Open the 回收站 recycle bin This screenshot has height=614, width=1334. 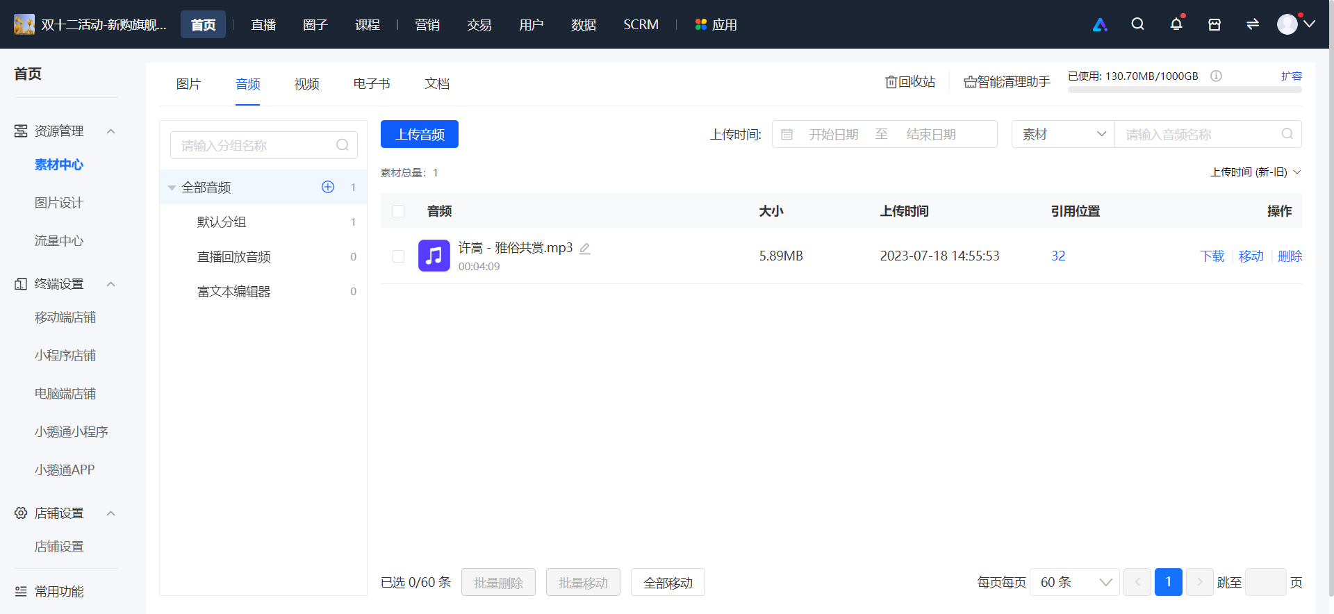[x=910, y=82]
